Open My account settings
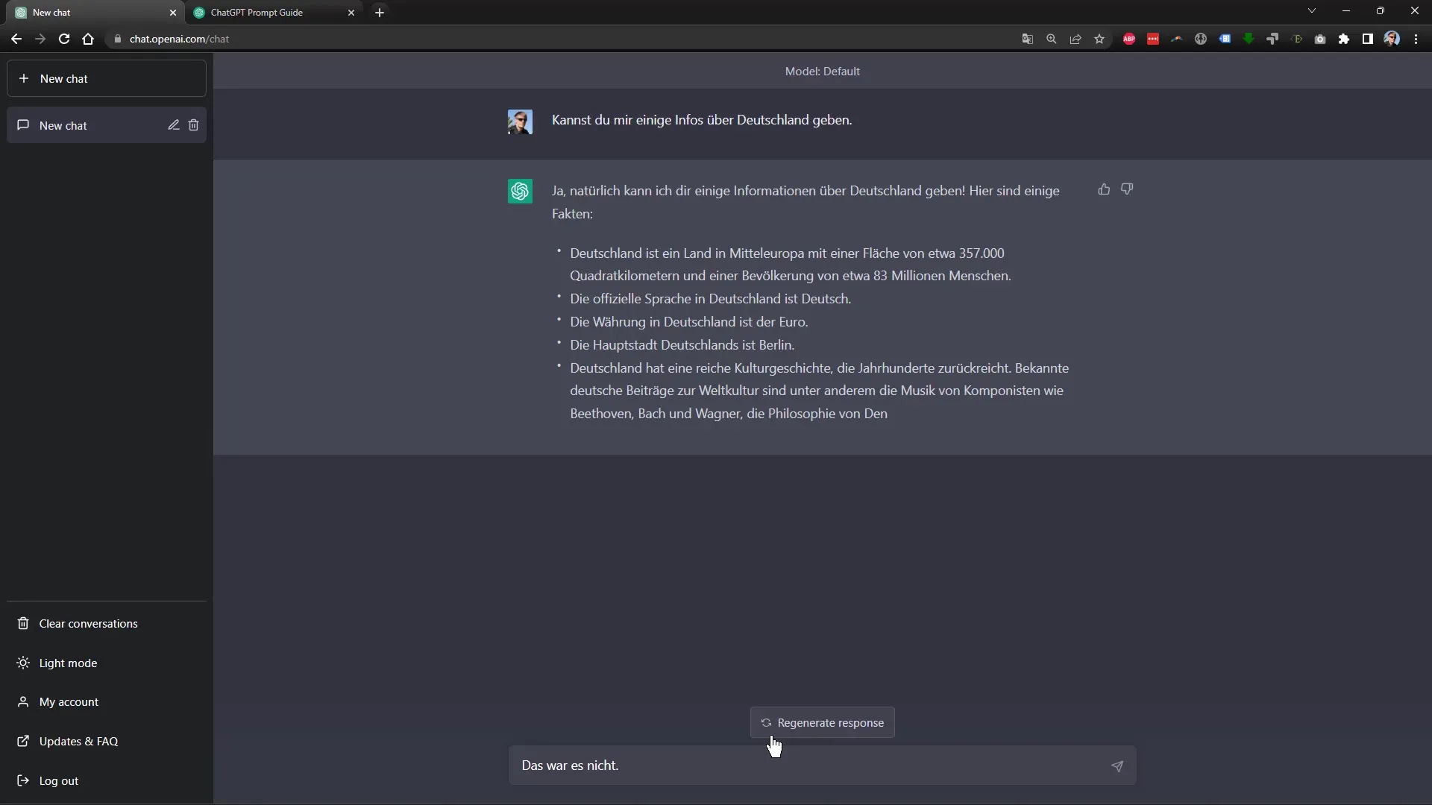Screen dimensions: 1432x805 [x=68, y=701]
